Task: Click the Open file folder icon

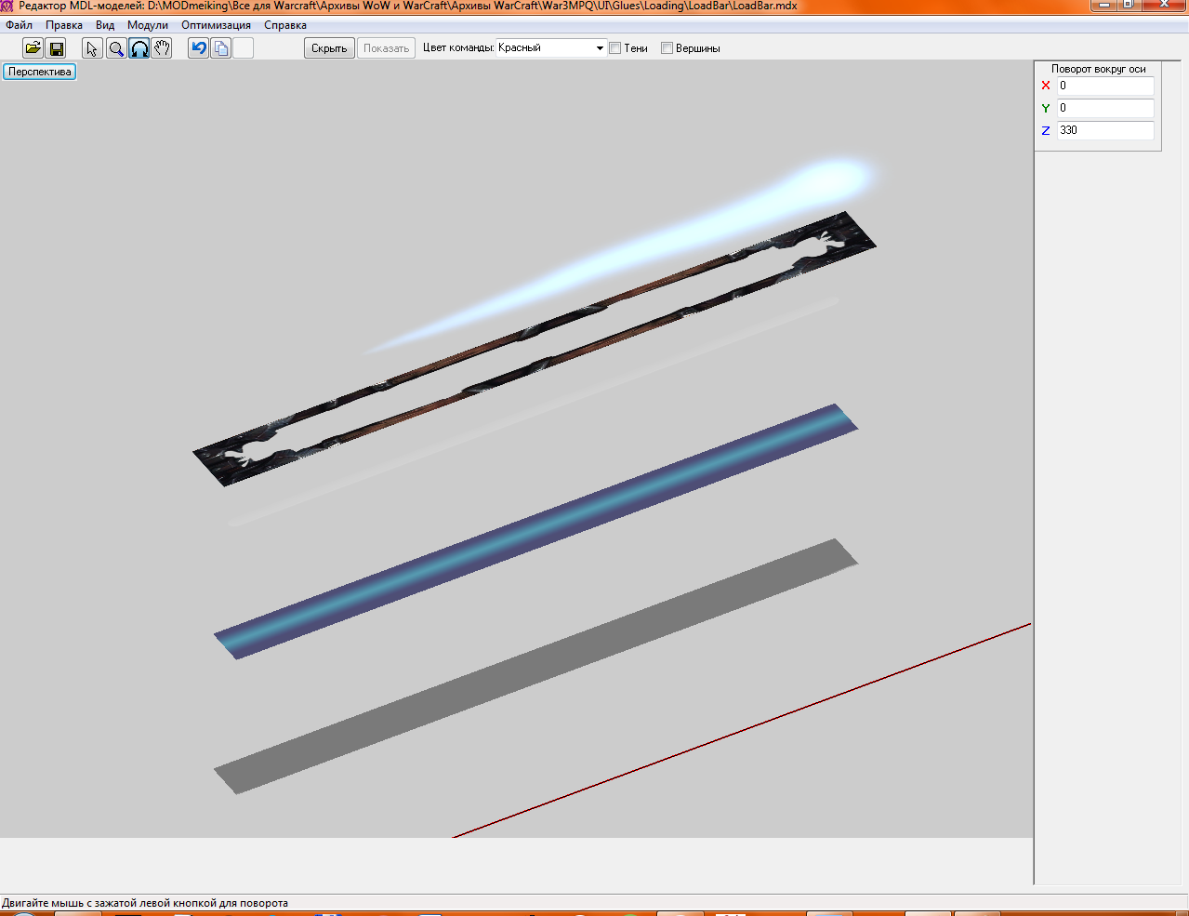Action: tap(33, 48)
